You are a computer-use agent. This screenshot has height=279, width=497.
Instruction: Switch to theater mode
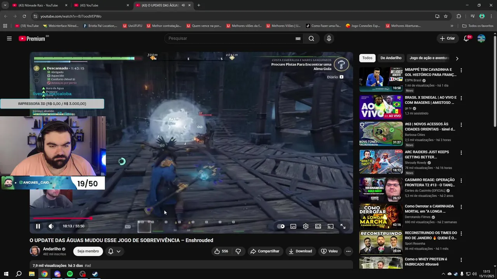[318, 226]
